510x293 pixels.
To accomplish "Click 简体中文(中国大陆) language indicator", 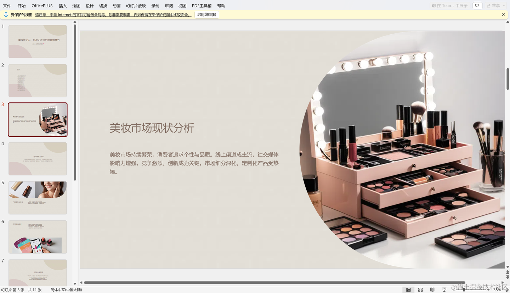I will click(x=66, y=290).
